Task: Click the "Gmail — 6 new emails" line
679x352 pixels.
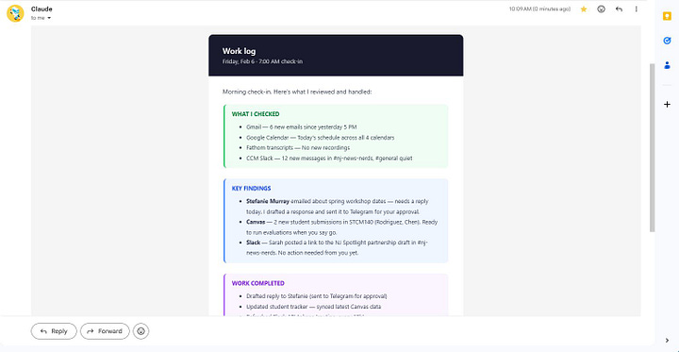Action: tap(302, 127)
